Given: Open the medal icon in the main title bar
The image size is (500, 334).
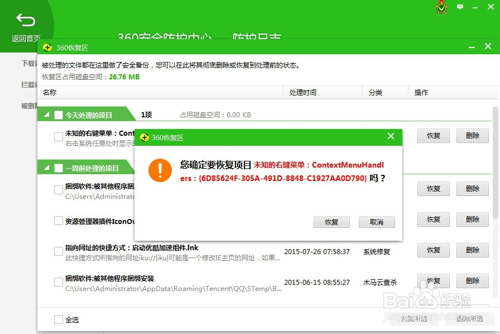Looking at the screenshot, I should 441,7.
